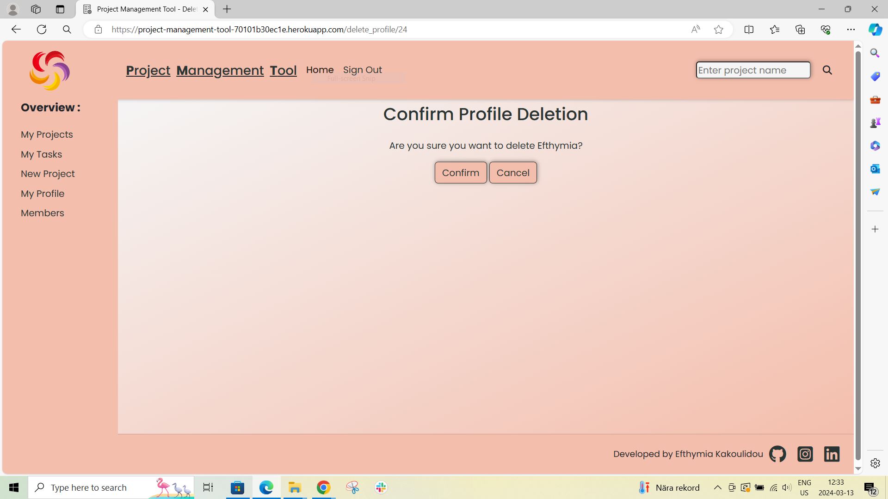888x499 pixels.
Task: Click the scrollbar up arrow
Action: [x=858, y=46]
